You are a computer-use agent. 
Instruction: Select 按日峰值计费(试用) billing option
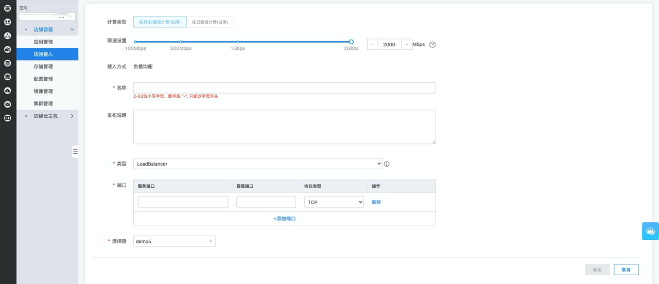pos(210,22)
